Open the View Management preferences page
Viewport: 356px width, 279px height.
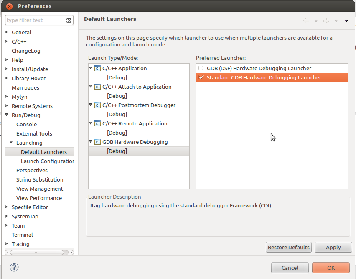(x=40, y=189)
